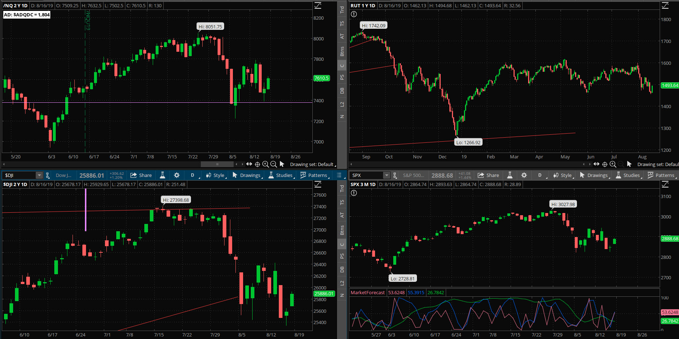Open chart mode icon on $DJI chart
This screenshot has height=339, width=679.
pos(318,184)
